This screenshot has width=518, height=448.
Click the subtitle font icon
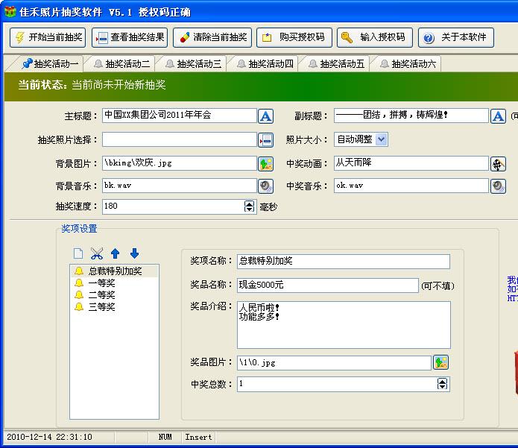coord(499,116)
